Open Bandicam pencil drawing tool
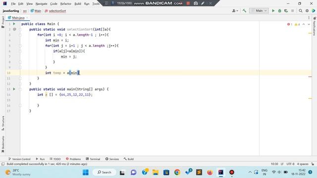317x178 pixels. pyautogui.click(x=203, y=3)
